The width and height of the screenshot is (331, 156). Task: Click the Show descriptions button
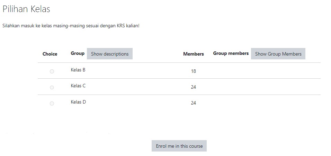click(x=110, y=54)
